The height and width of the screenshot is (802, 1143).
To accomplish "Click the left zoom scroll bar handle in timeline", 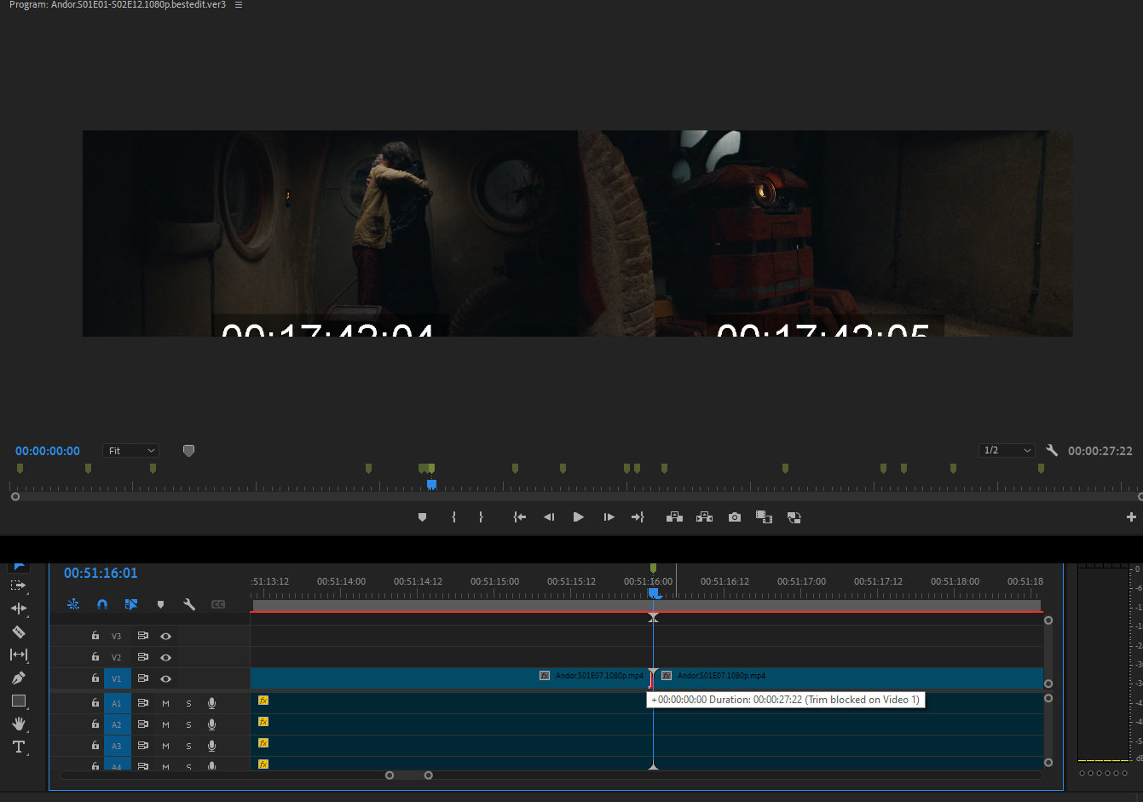I will tap(390, 775).
